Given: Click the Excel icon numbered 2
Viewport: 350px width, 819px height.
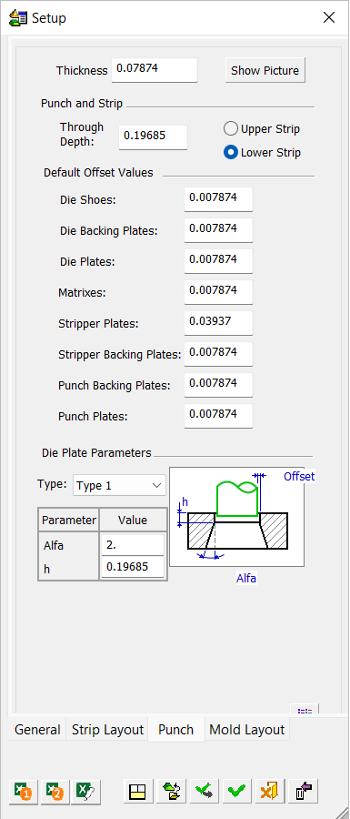Looking at the screenshot, I should 55,791.
